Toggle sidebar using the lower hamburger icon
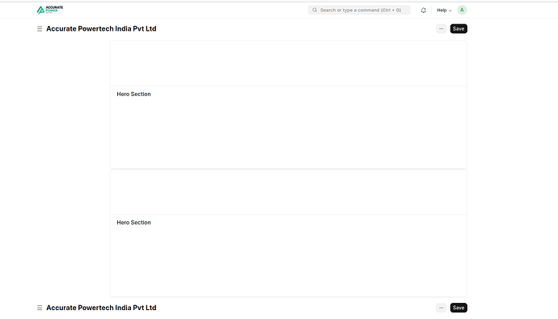Image resolution: width=558 pixels, height=319 pixels. pos(40,308)
